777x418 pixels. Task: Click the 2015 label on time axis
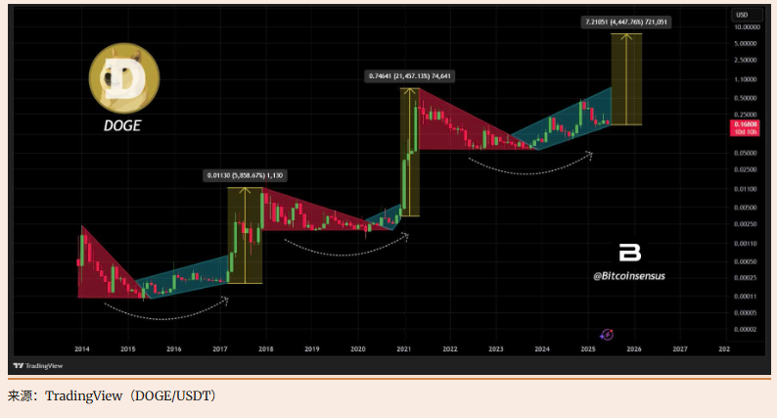tap(128, 349)
